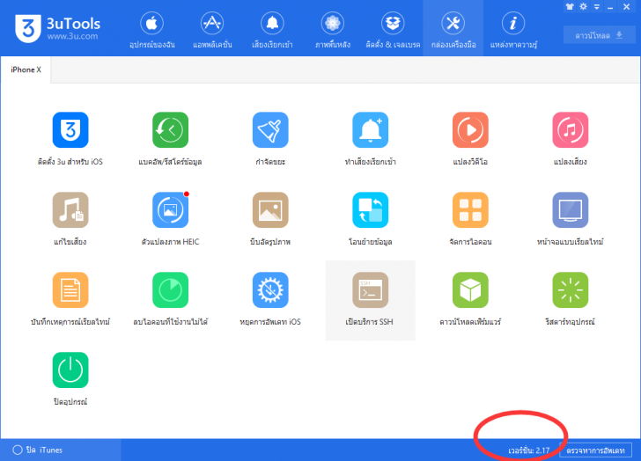The width and height of the screenshot is (641, 461).
Task: Switch to the Wallpapers tab
Action: click(x=333, y=29)
